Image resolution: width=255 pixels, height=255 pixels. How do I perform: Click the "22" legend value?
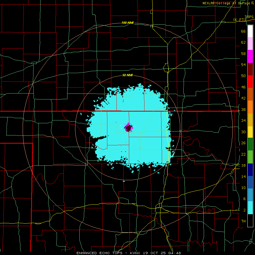(x=243, y=154)
